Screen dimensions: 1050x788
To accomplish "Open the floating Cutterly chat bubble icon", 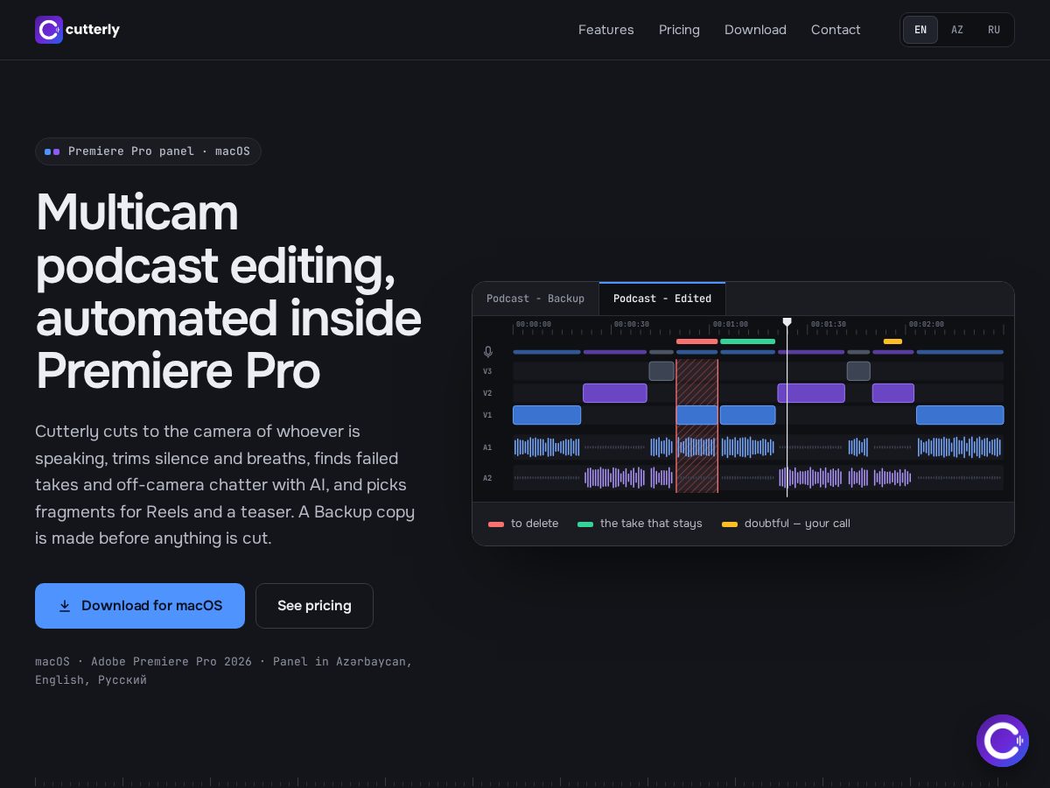I will [1003, 741].
